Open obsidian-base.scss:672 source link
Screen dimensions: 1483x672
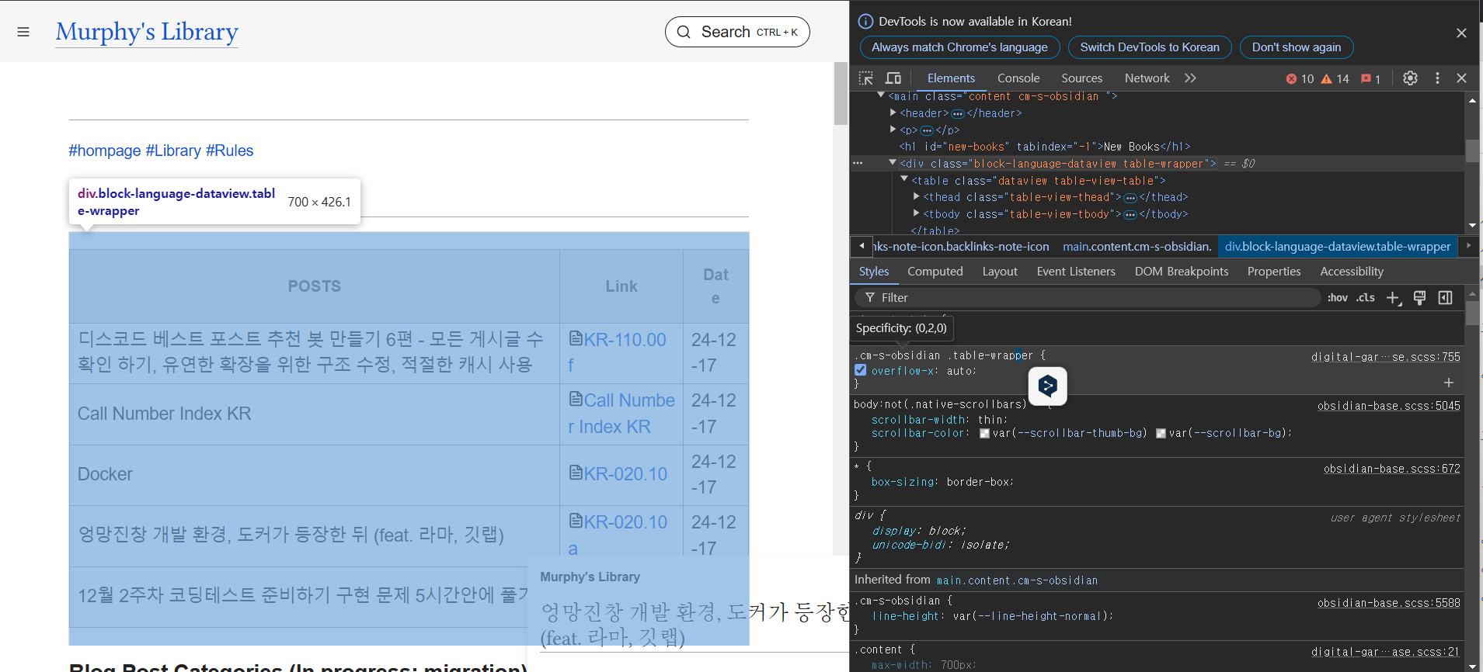pos(1392,469)
